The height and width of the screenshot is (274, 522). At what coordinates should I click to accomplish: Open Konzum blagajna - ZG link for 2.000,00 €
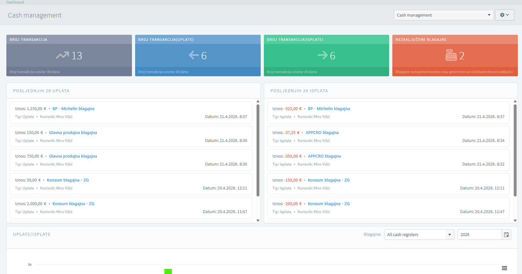point(73,204)
